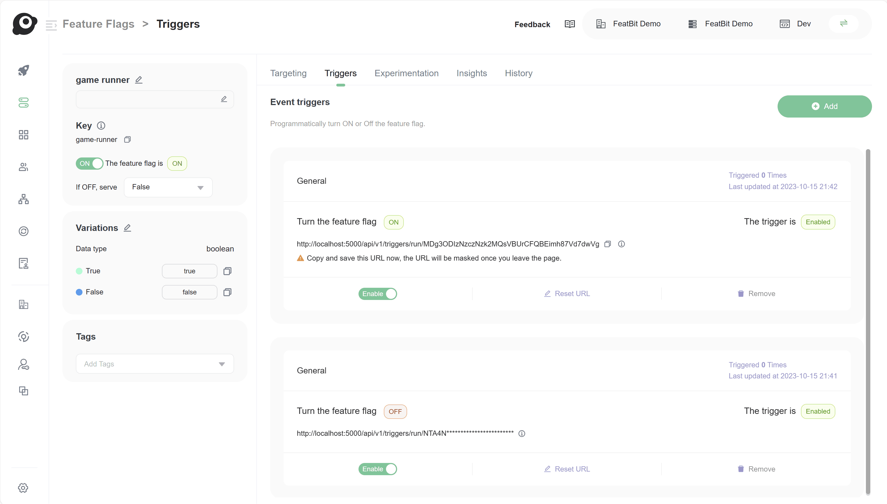Screen dimensions: 887x504
Task: Click the rocket icon in sidebar
Action: coord(24,70)
